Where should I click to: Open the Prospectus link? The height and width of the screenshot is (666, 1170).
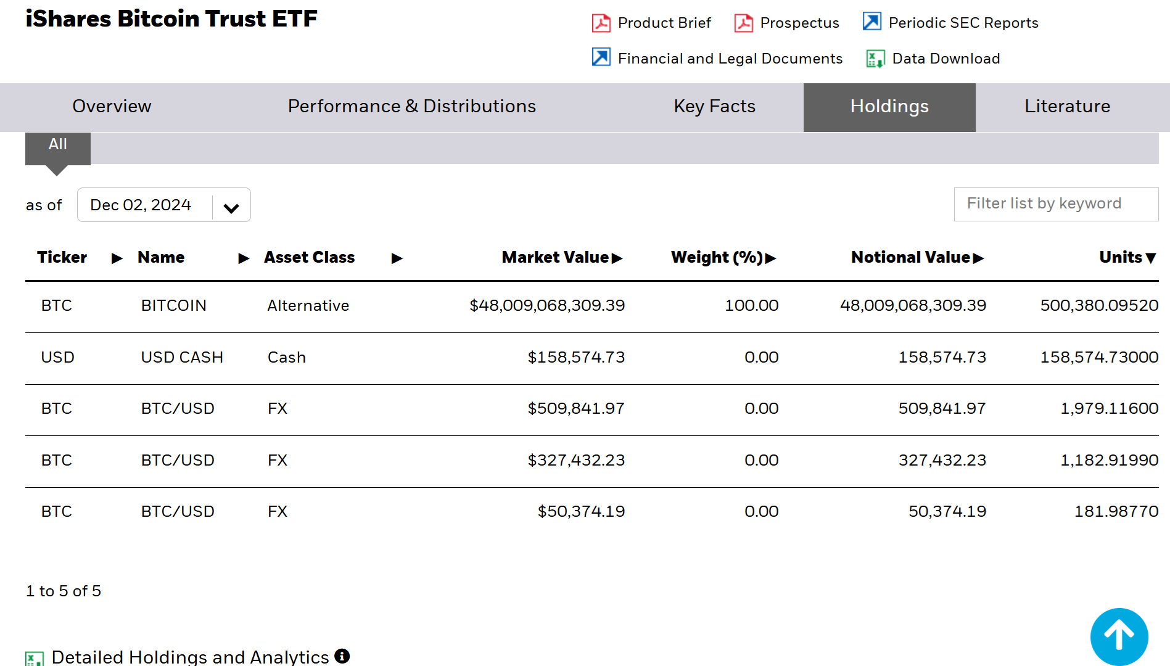point(799,23)
